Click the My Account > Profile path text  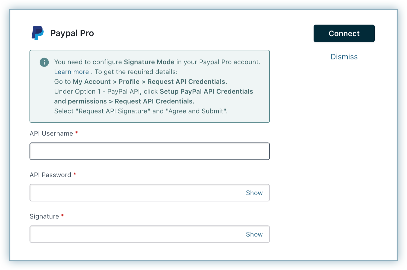click(106, 82)
